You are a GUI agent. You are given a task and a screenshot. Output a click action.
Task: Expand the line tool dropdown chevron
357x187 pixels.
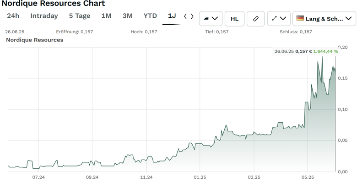point(283,19)
